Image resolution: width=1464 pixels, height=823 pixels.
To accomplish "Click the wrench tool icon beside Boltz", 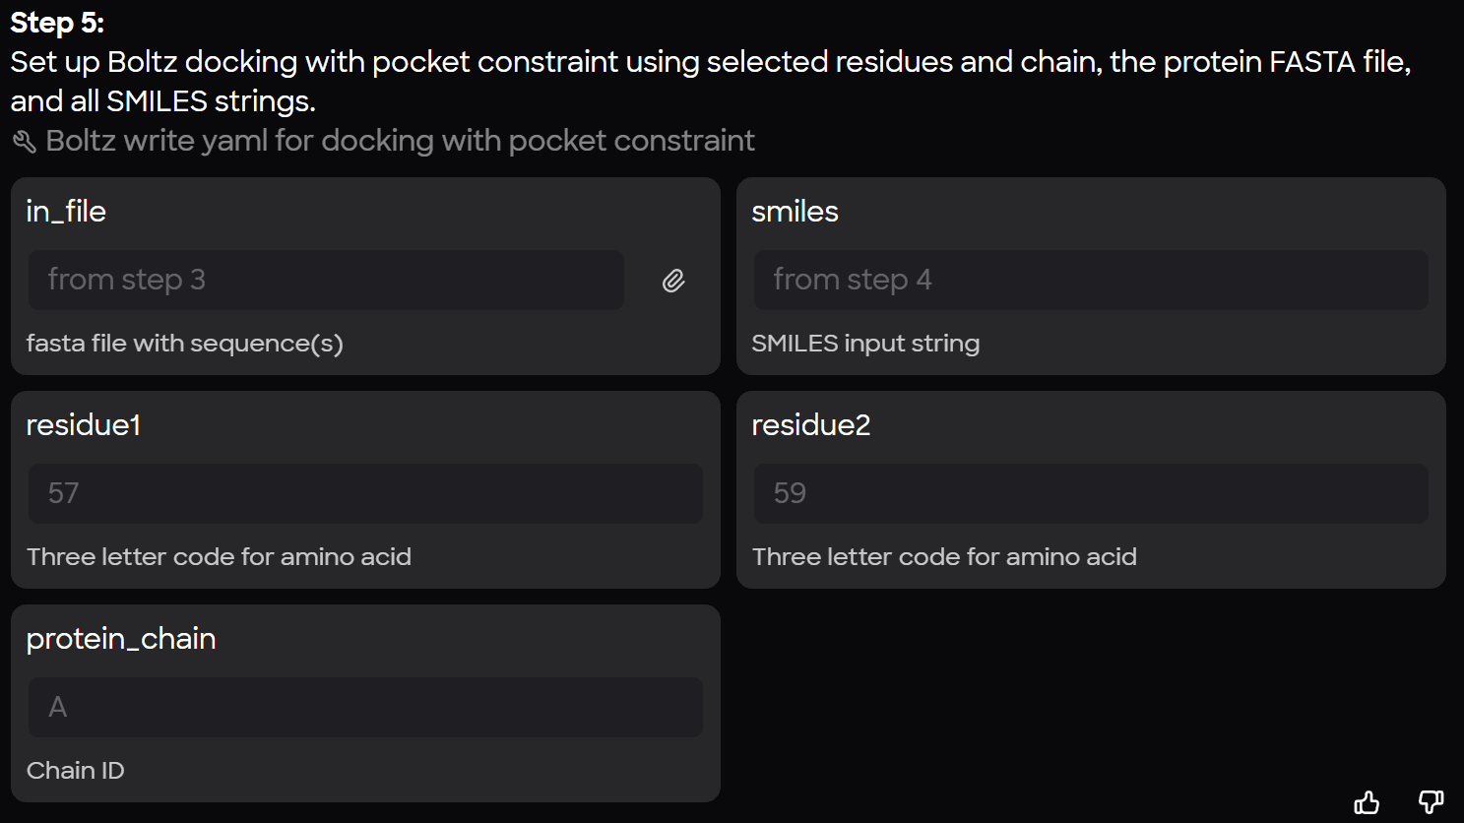I will tap(25, 142).
